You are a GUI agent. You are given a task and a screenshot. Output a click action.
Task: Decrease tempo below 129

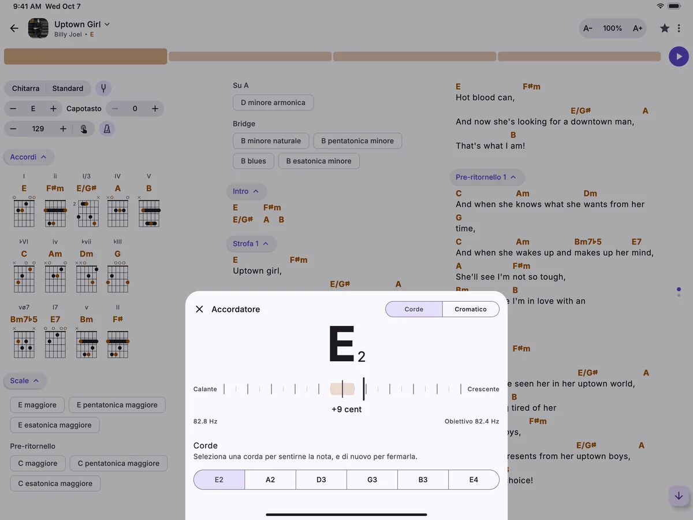click(13, 129)
